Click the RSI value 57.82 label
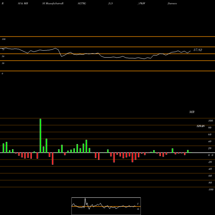Screen dimensions: 215x215 click(198, 50)
